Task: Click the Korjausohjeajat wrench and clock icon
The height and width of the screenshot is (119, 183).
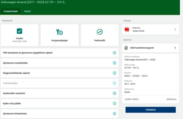Action: (59, 32)
